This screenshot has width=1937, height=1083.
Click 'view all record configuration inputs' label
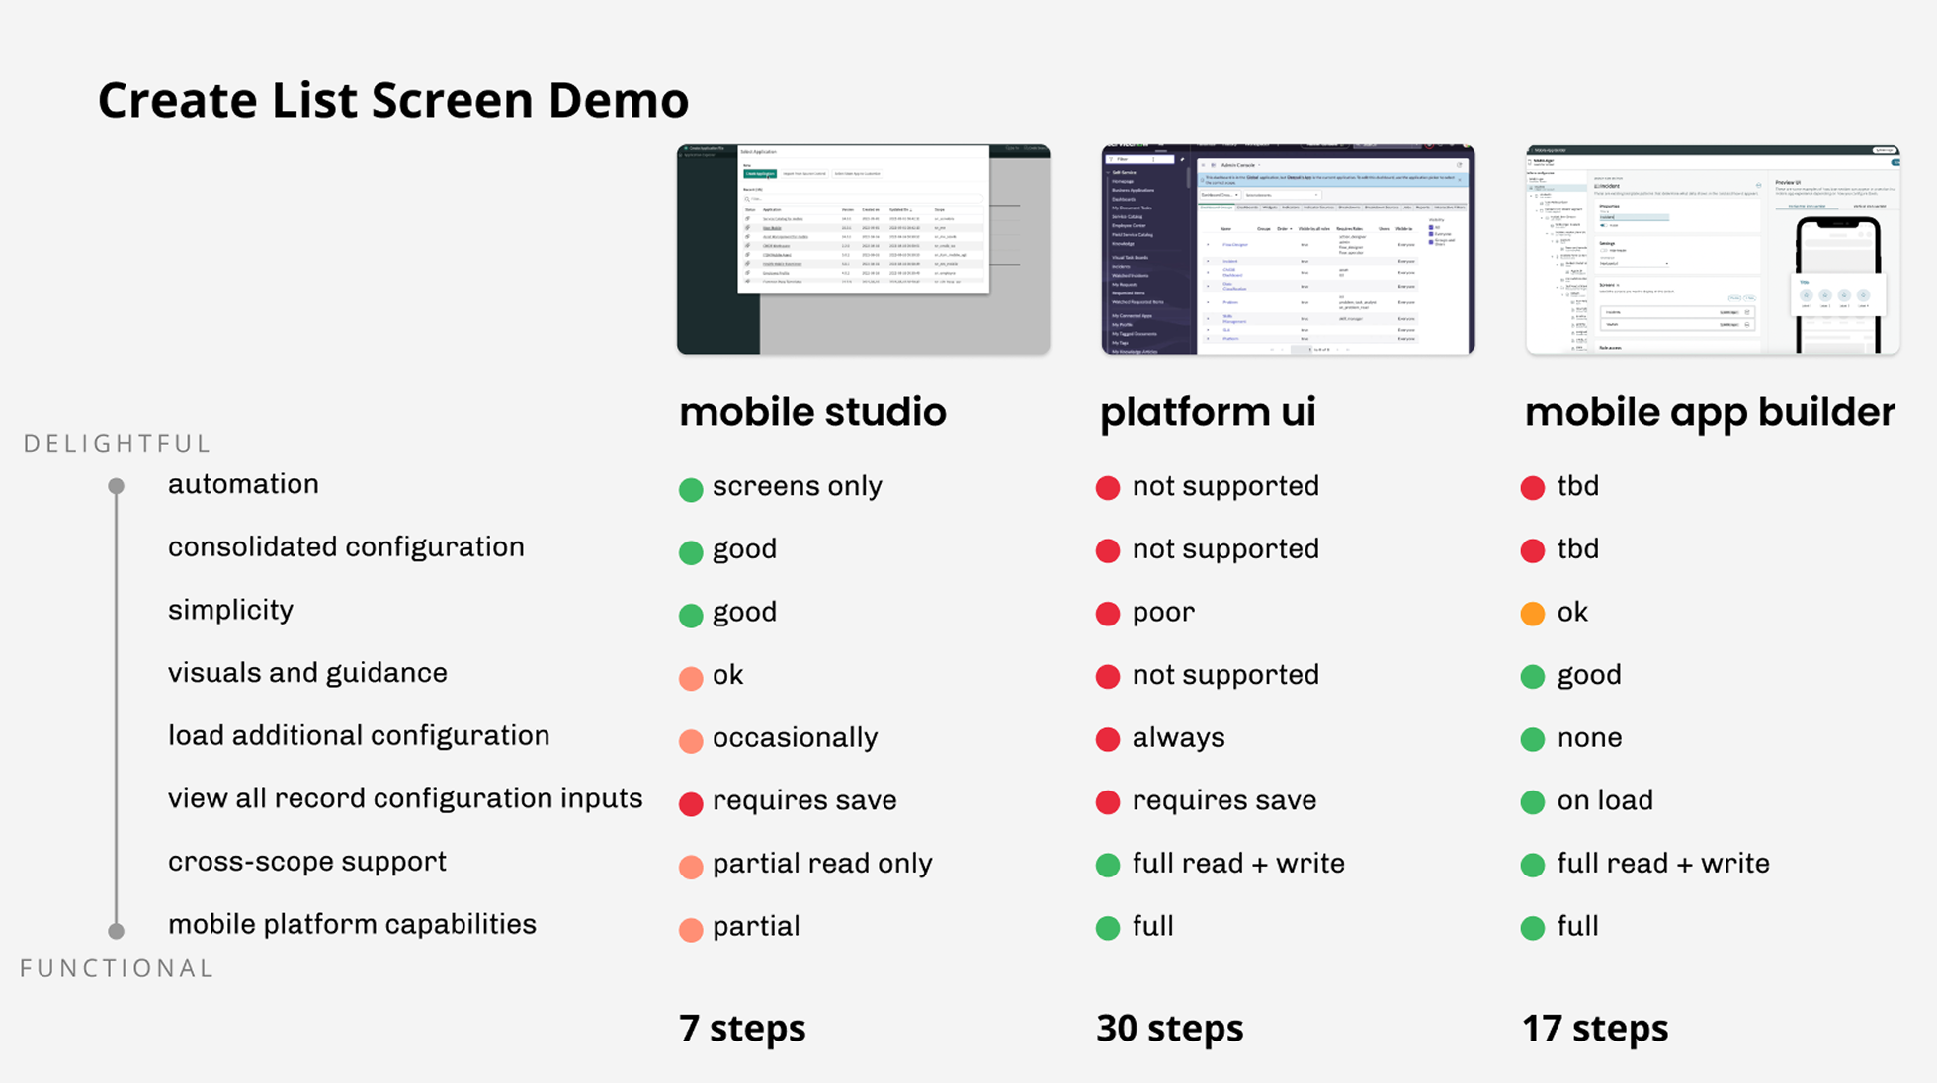point(405,798)
